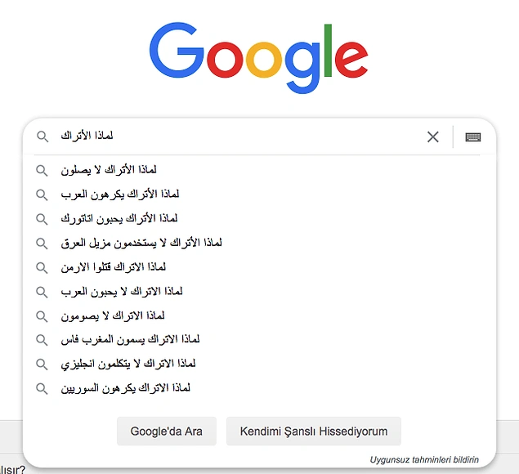Open 'Uygunsuz tahminleri bildirin' link
Screen dimensions: 519x474
pos(424,459)
